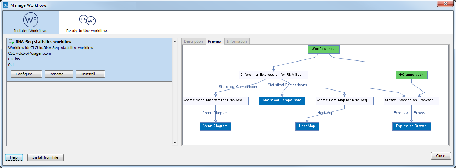The image size is (456, 168).
Task: Click the Rename... button
Action: point(59,74)
